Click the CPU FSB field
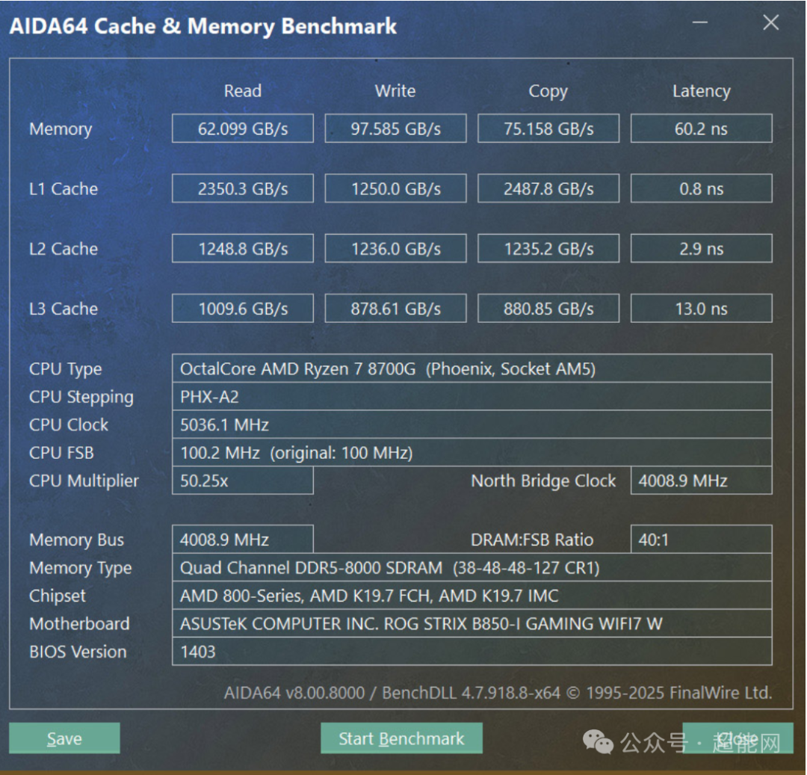 pyautogui.click(x=472, y=453)
